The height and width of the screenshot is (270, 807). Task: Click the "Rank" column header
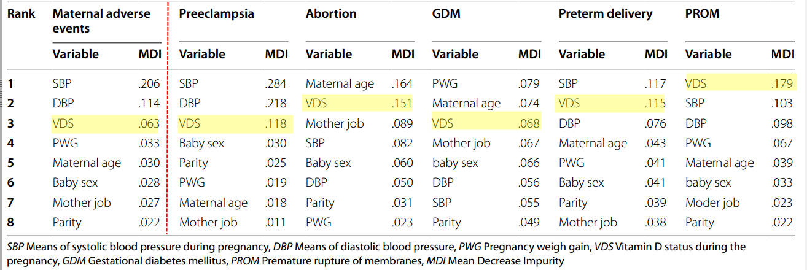21,14
